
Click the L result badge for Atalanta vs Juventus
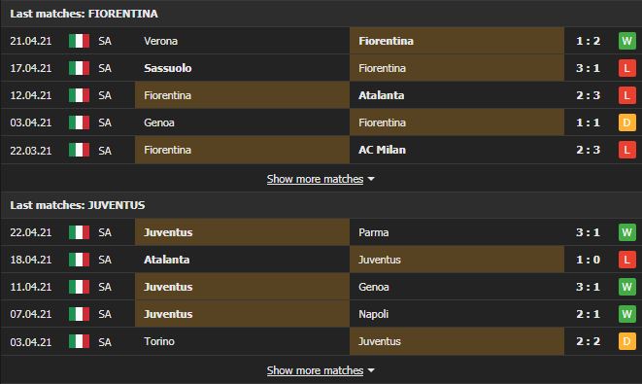[x=626, y=260]
